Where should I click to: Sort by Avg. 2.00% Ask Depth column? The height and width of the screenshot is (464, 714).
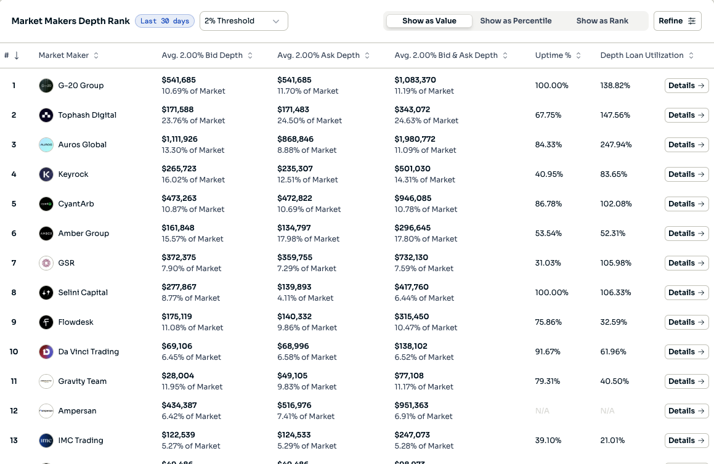(x=367, y=55)
